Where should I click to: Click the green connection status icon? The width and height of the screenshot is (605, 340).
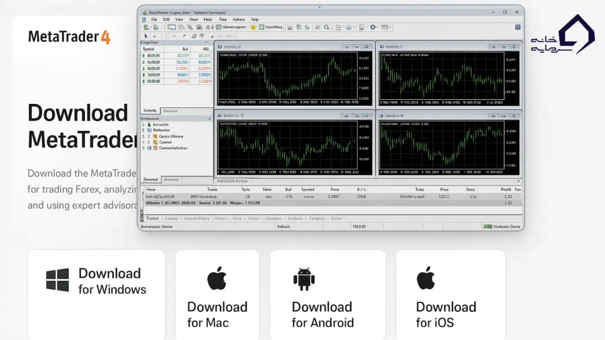tap(487, 227)
